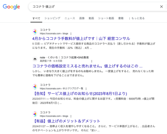Click note · くのいち source line
167x134 pixels.
click(64, 57)
